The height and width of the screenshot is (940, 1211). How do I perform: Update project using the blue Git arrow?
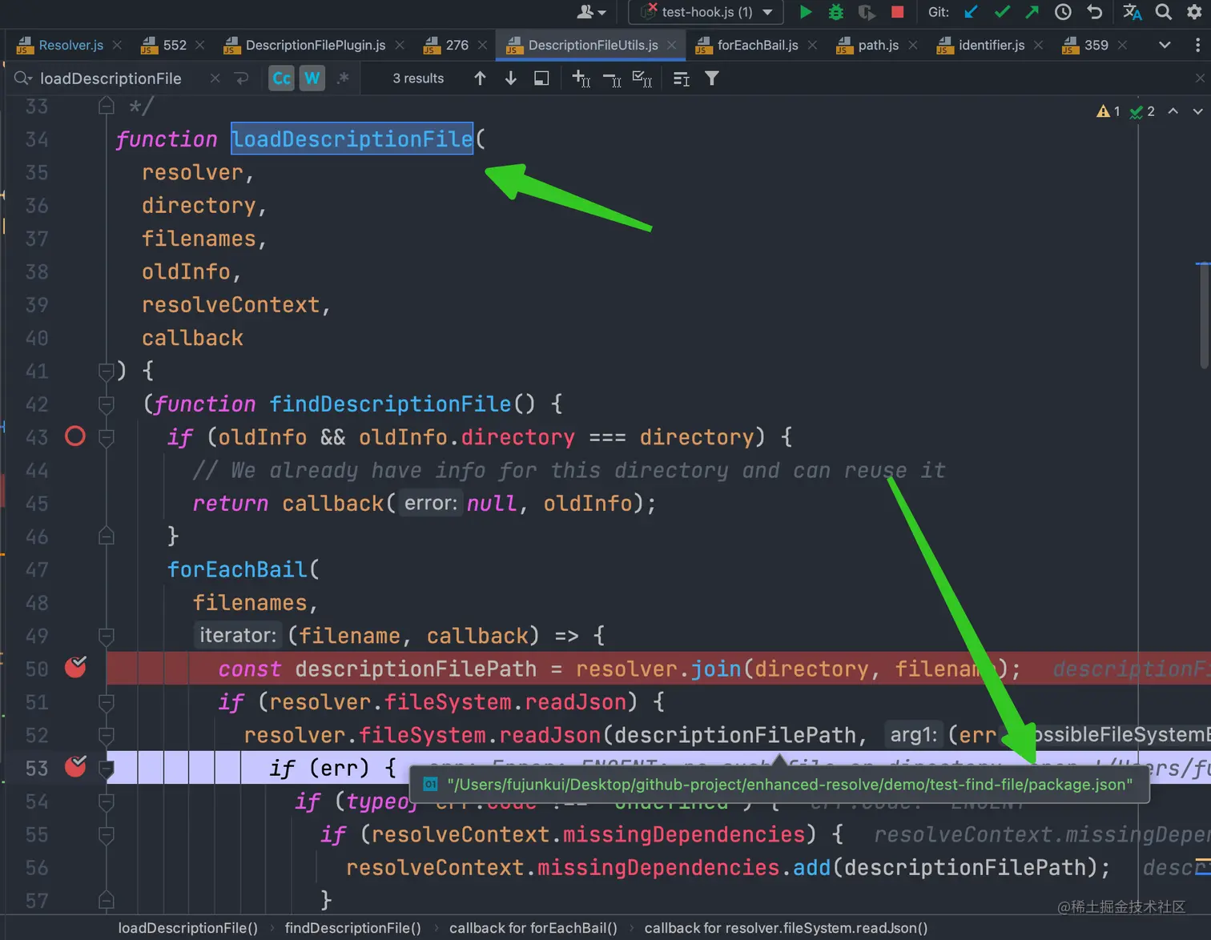pos(972,12)
